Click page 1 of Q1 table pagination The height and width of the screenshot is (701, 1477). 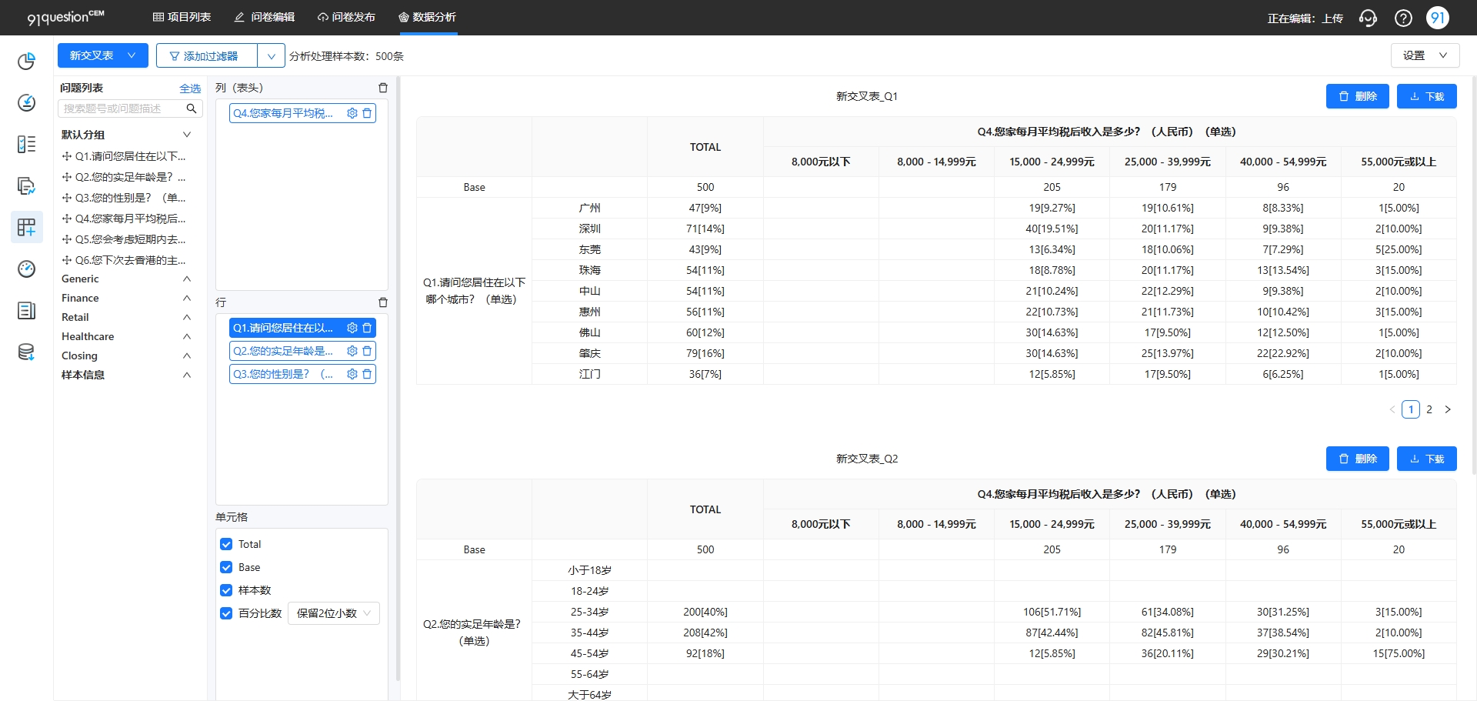(1411, 409)
